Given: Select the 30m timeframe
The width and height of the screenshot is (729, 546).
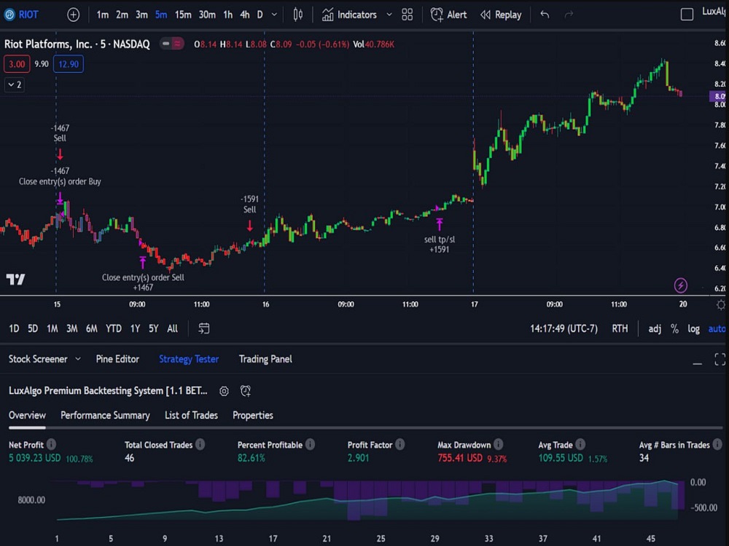Looking at the screenshot, I should click(207, 15).
